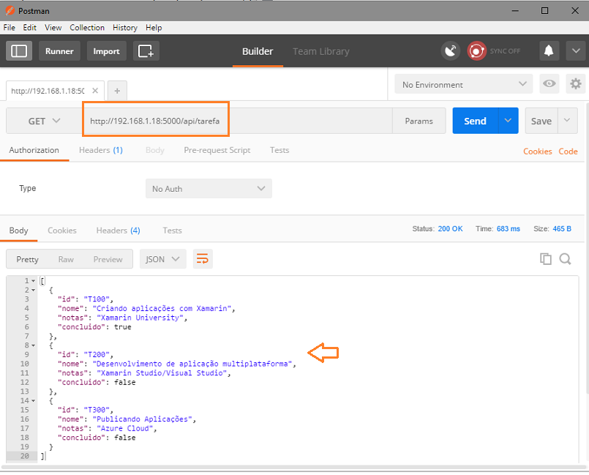Click the environment quick look eye icon
The height and width of the screenshot is (475, 589).
[x=549, y=83]
